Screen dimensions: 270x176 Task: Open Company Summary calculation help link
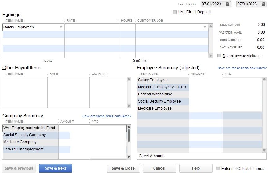[x=107, y=116]
